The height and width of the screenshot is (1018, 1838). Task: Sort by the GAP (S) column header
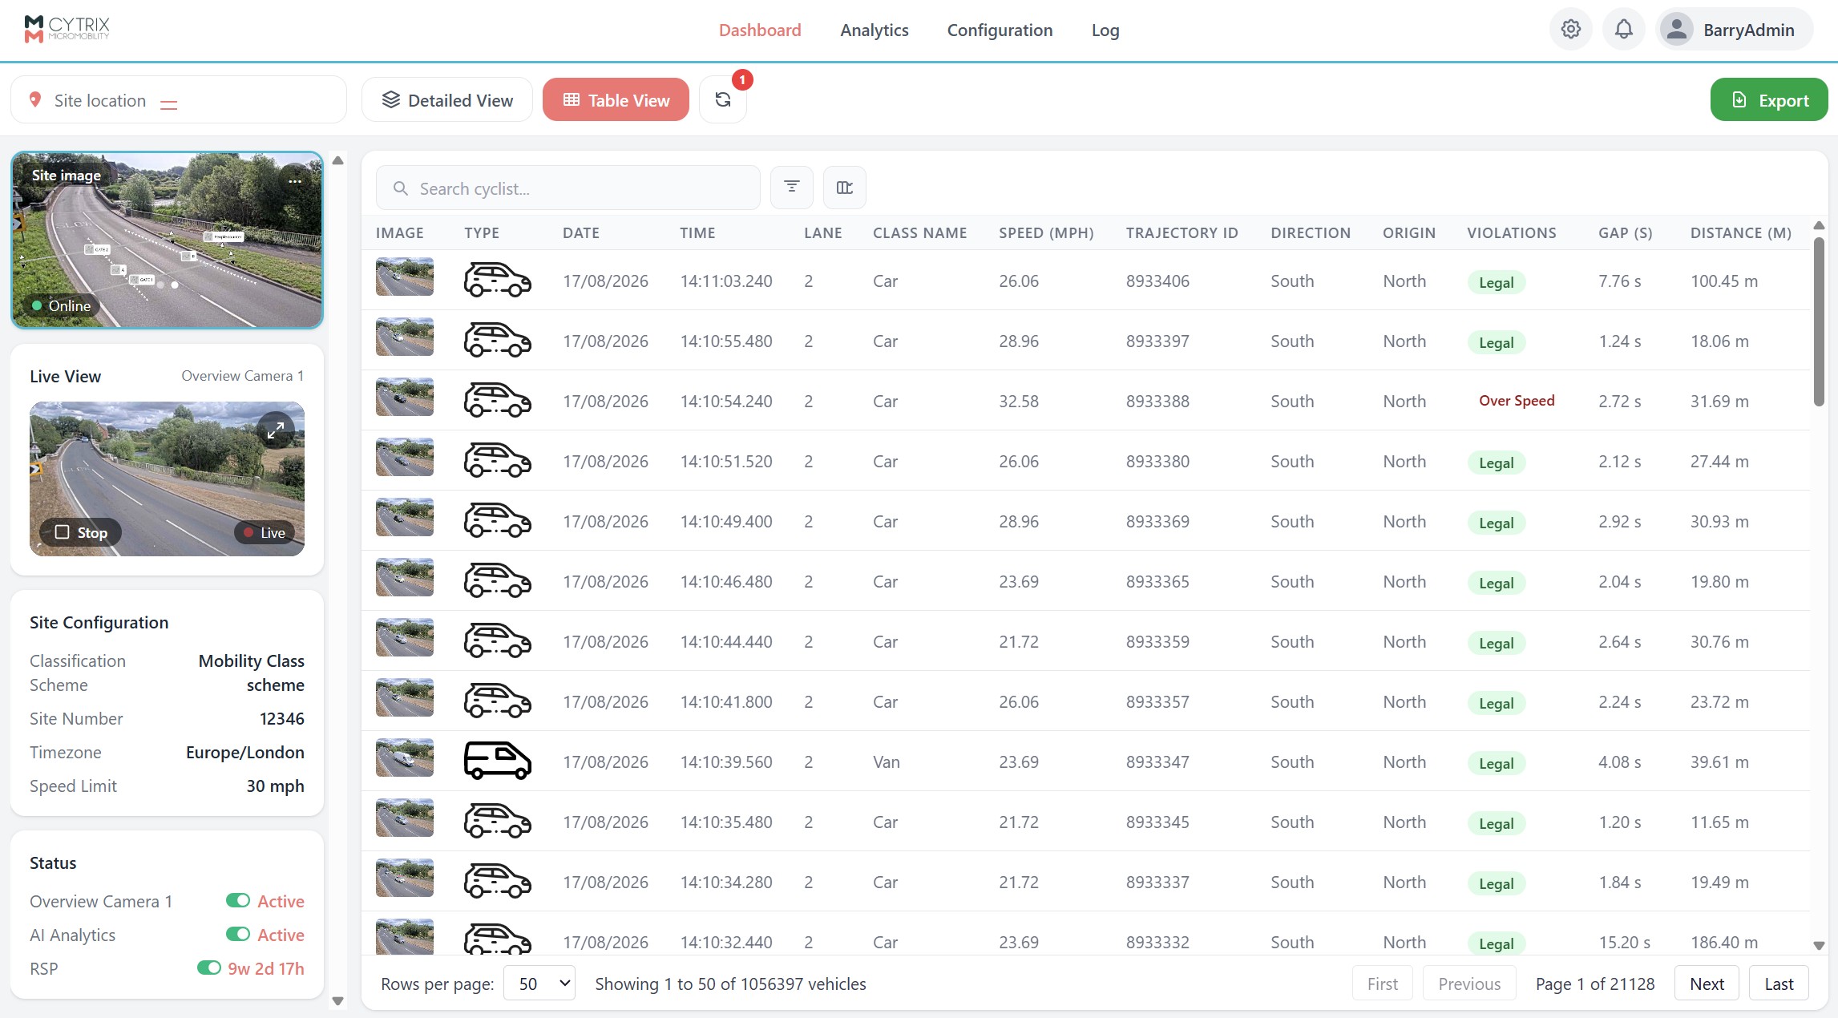tap(1626, 232)
